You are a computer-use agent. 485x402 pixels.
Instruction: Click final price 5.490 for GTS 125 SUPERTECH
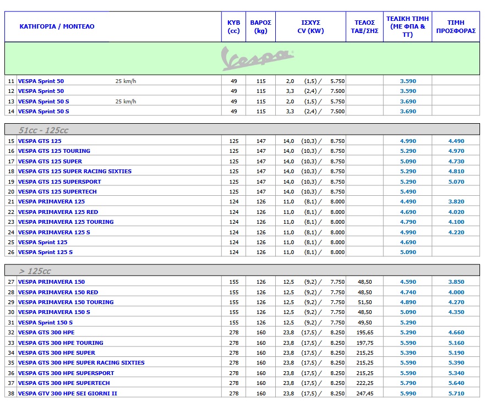[408, 191]
